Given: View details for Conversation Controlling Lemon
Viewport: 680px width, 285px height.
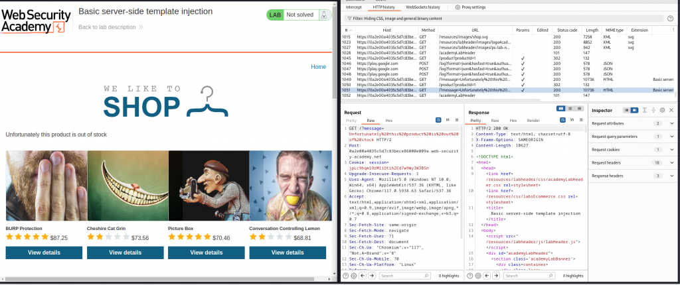Looking at the screenshot, I should tap(288, 253).
